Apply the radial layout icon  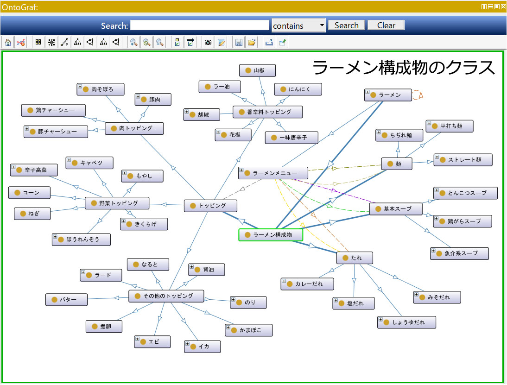pos(51,42)
